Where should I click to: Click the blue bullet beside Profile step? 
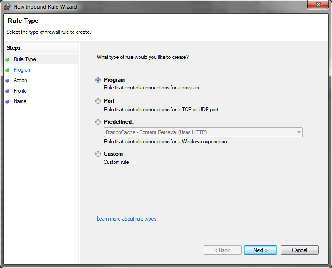tap(7, 91)
